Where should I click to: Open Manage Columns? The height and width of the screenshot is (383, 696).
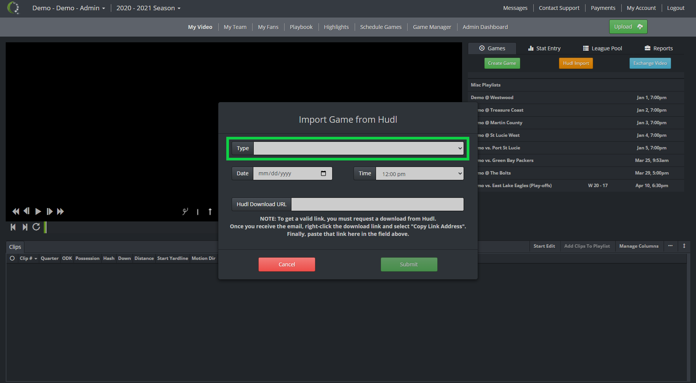[x=639, y=246]
